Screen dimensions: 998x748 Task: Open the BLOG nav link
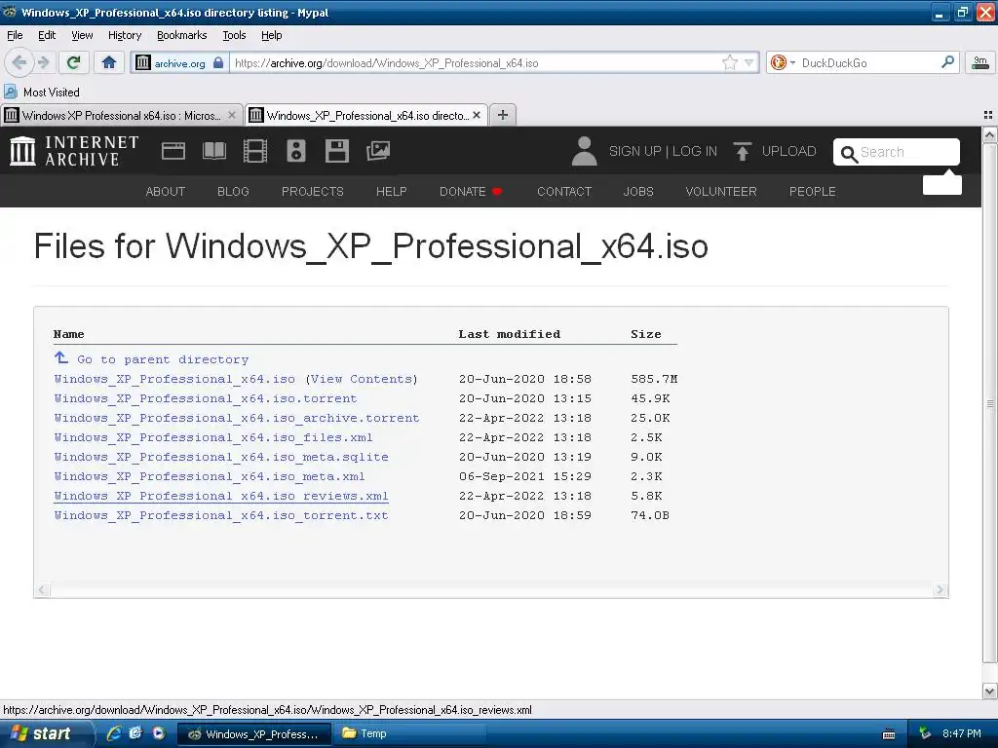pyautogui.click(x=233, y=192)
